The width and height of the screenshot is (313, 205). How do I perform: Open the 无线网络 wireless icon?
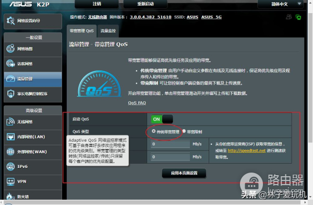[x=10, y=122]
